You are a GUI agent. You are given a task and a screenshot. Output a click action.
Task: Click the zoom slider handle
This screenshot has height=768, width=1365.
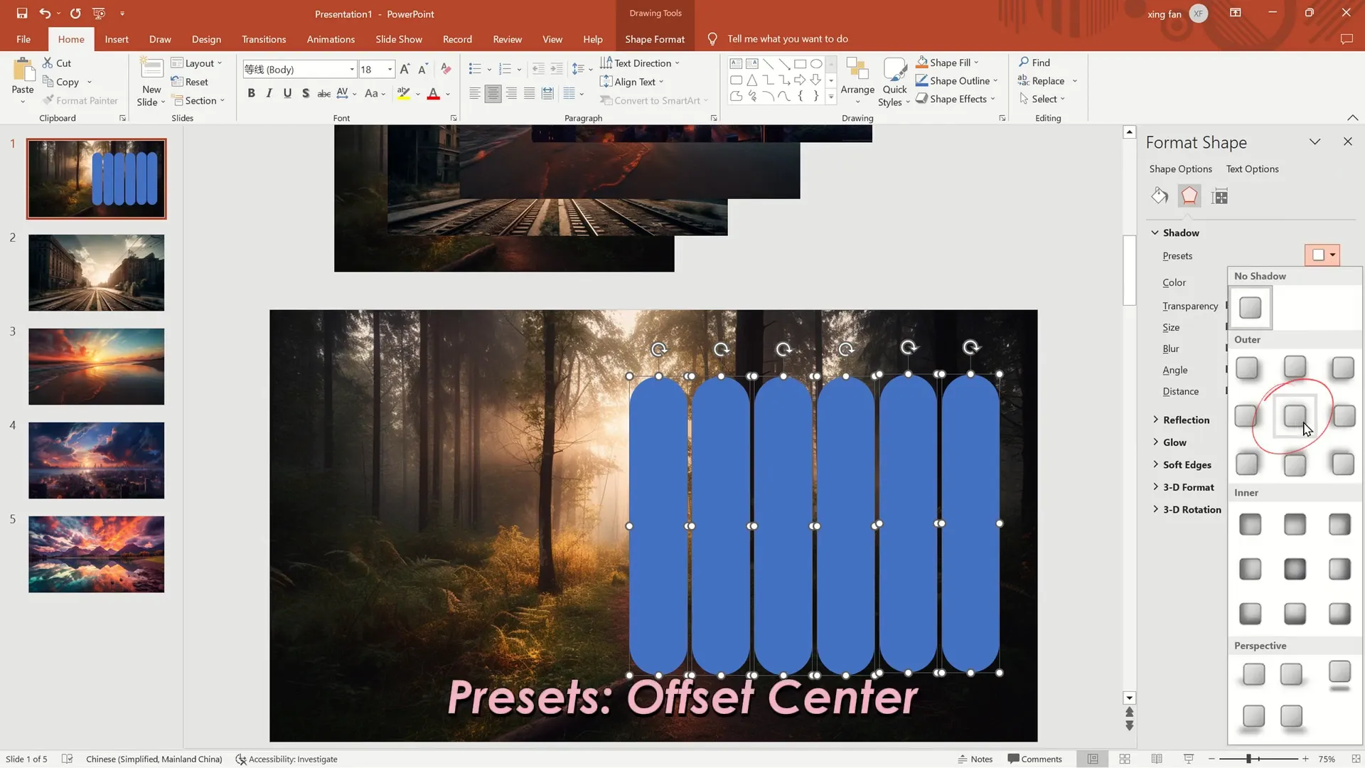[x=1248, y=759]
